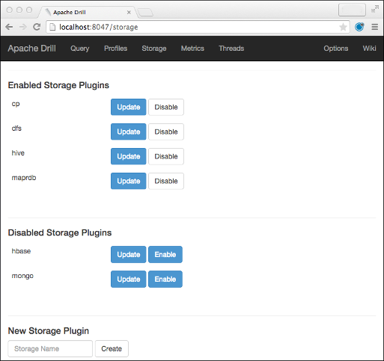Screen dimensions: 384x361
Task: Open the Metrics page
Action: coord(192,49)
